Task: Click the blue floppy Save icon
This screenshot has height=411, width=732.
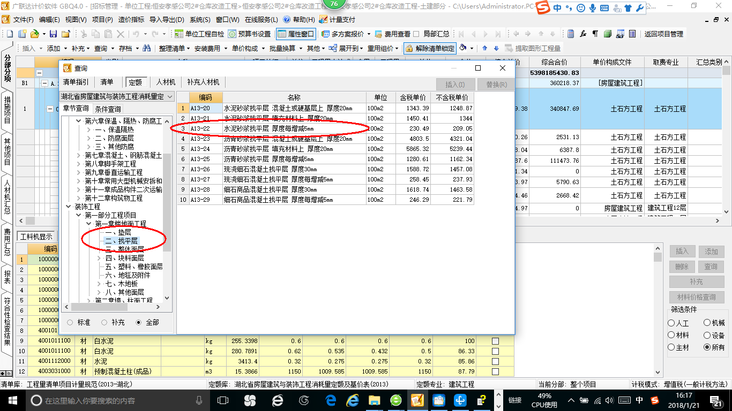Action: [53, 34]
